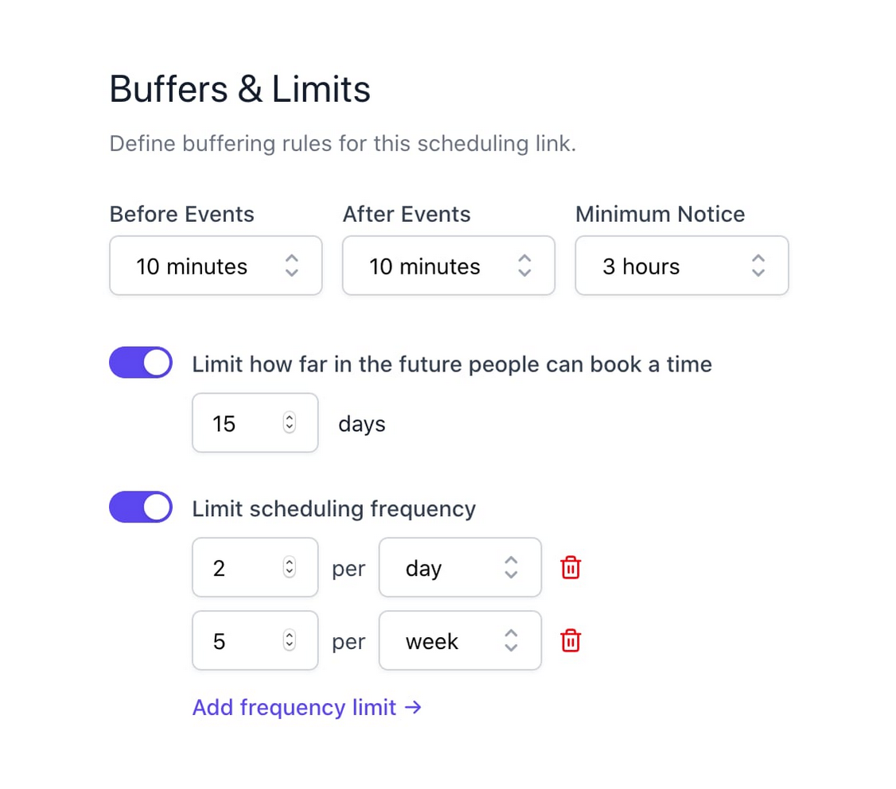The image size is (896, 789).
Task: Disable the Limit scheduling frequency switch
Action: (141, 508)
